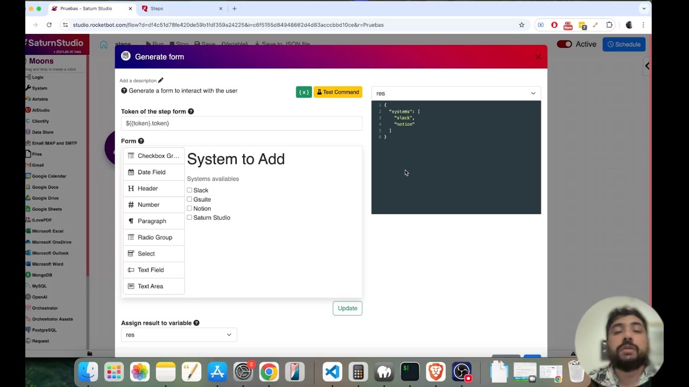
Task: Select the Header form element
Action: click(x=153, y=189)
